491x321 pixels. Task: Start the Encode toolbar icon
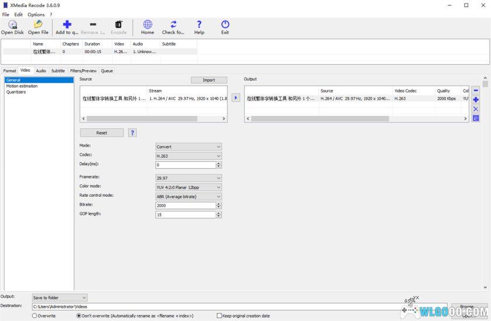point(118,27)
